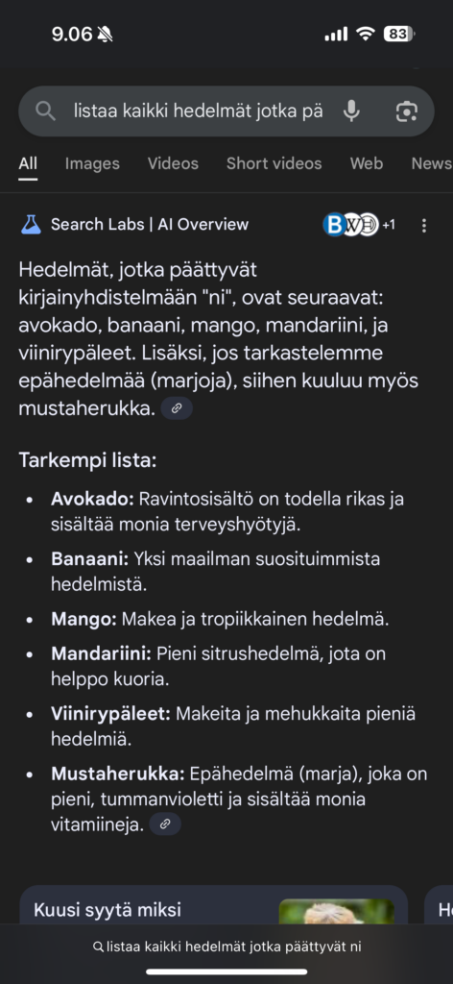Open the Short videos tab
Image resolution: width=453 pixels, height=984 pixels.
pos(274,163)
